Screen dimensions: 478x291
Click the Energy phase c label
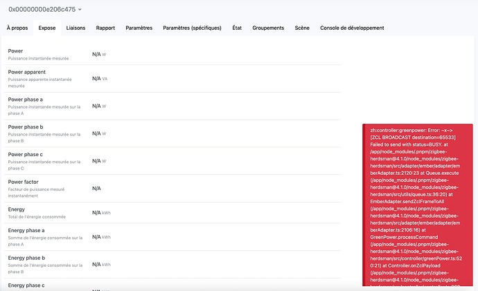(26, 285)
